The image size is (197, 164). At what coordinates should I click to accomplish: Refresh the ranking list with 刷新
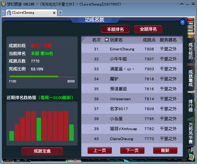click(165, 150)
